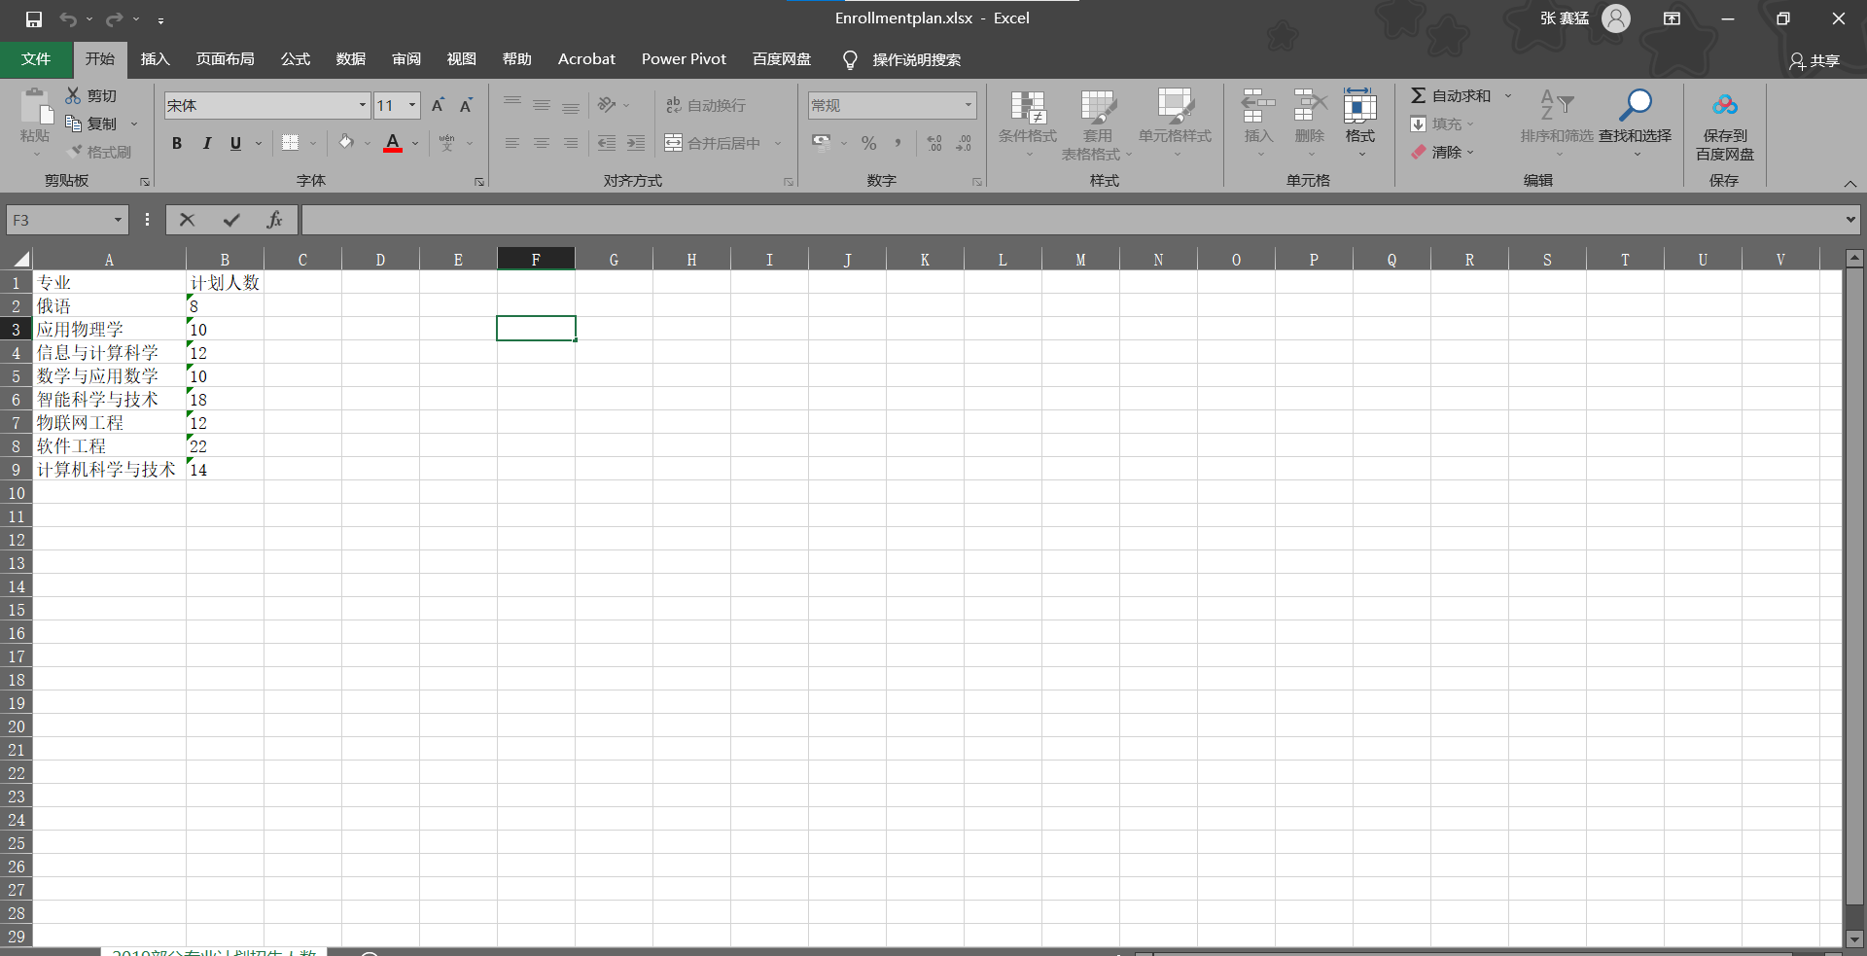Click the Name Box showing F3
The image size is (1867, 956).
click(67, 220)
